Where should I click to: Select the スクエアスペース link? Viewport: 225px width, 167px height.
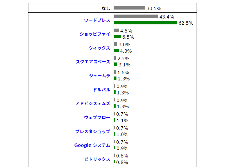click(93, 62)
